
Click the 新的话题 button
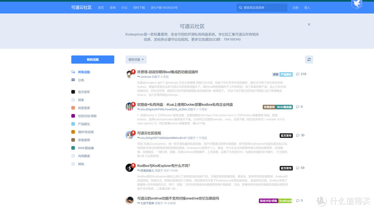pos(92,60)
